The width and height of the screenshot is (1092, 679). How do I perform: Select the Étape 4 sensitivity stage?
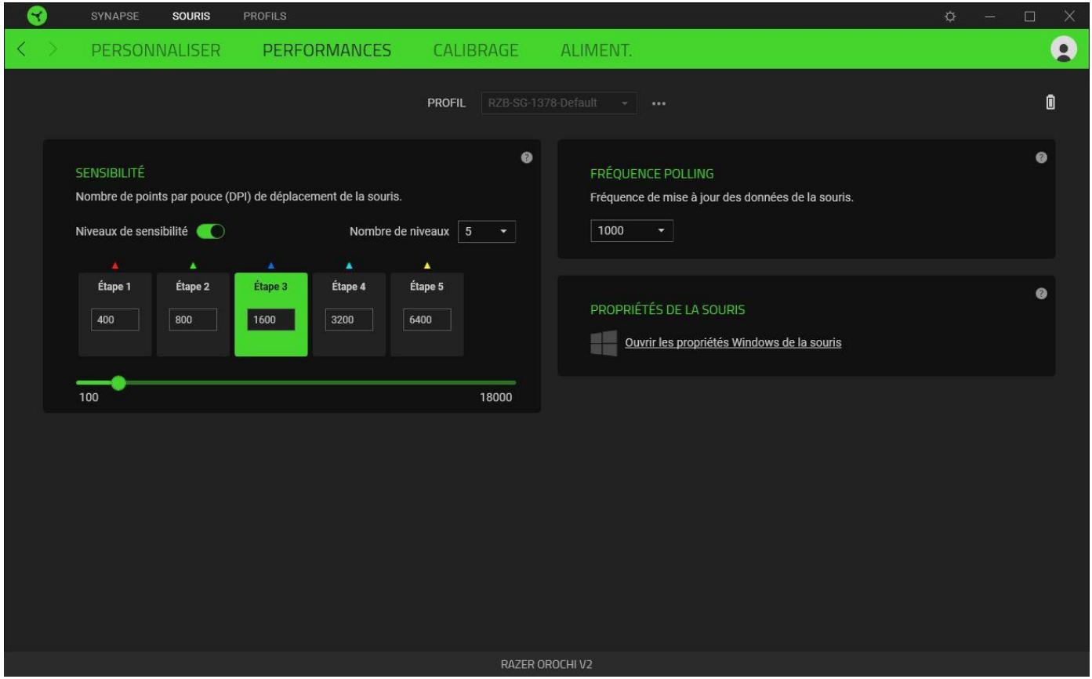pos(349,315)
